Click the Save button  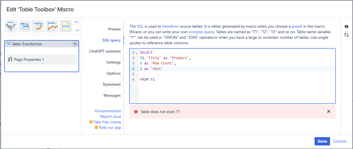pyautogui.click(x=322, y=141)
